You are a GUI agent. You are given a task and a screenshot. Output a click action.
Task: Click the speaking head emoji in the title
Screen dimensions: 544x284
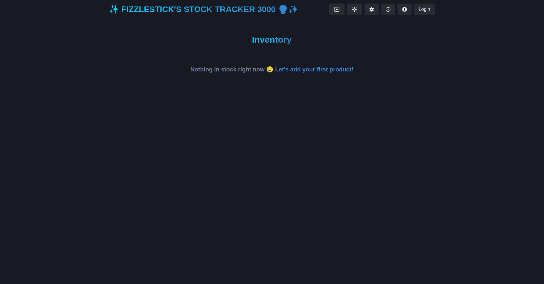(283, 9)
